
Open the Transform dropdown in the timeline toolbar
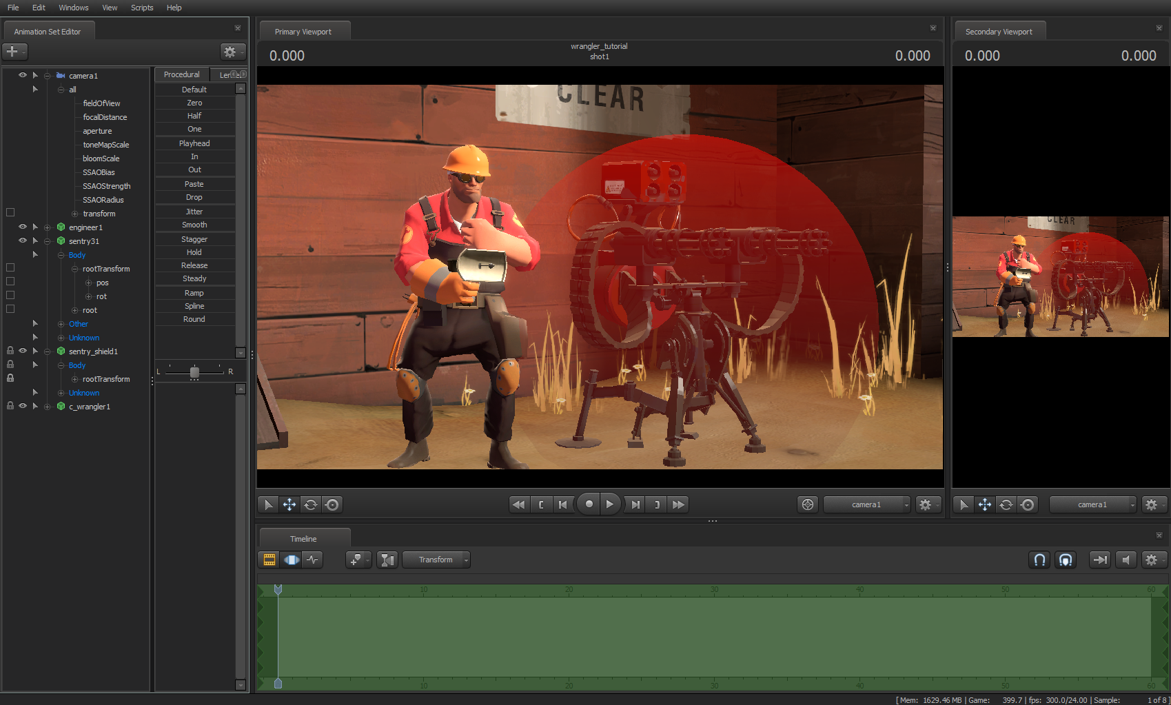click(436, 560)
